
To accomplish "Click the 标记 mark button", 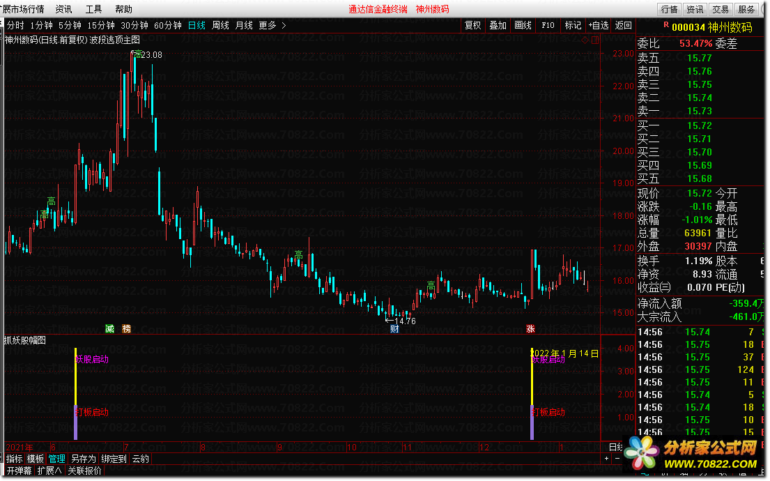I will [x=573, y=26].
